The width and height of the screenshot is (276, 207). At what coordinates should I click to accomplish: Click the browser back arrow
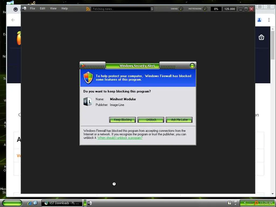[x=13, y=20]
